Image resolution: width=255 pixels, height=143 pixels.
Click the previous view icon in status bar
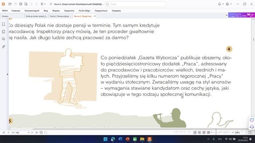pyautogui.click(x=41, y=133)
